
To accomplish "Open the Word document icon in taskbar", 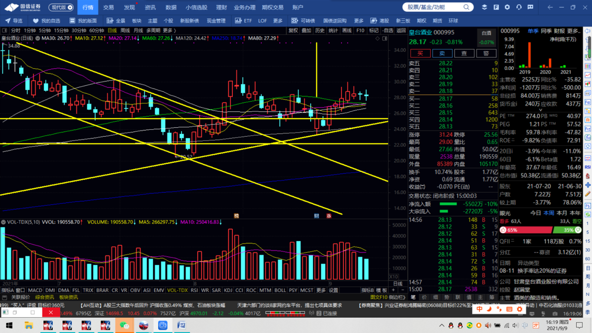I will pyautogui.click(x=181, y=326).
